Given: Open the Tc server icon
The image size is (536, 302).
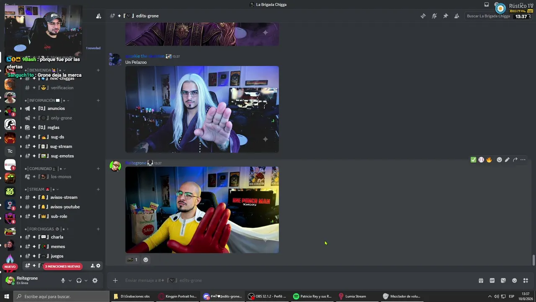Looking at the screenshot, I should click(10, 151).
